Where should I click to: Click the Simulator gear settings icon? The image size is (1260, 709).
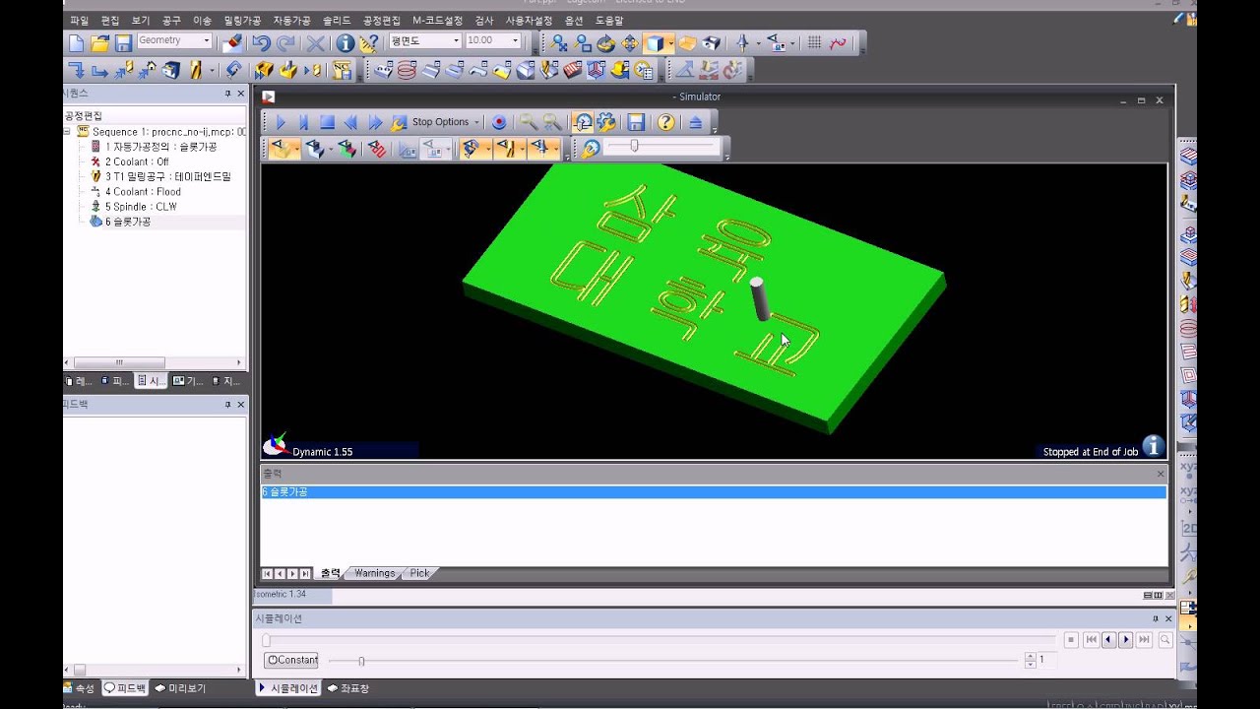click(x=606, y=122)
